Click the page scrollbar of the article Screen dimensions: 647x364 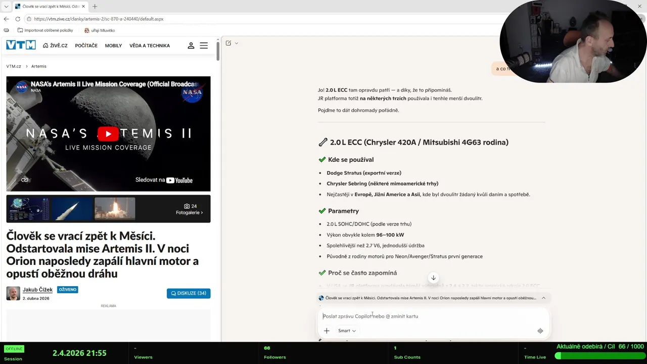[x=218, y=51]
